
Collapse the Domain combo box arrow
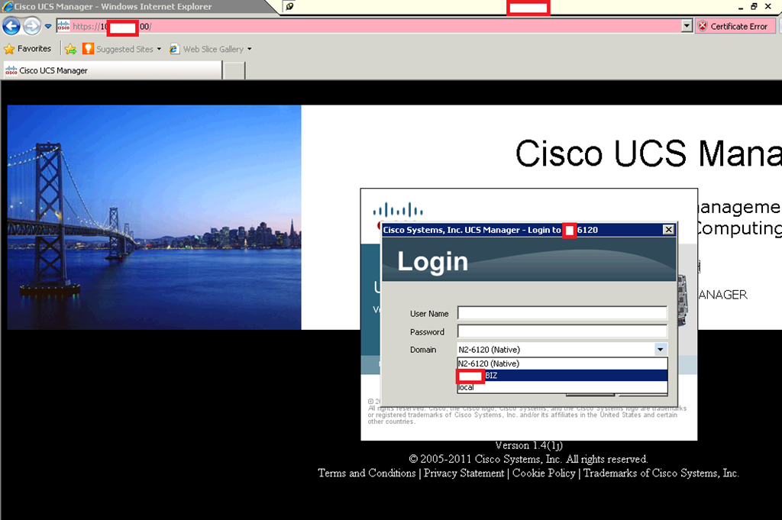coord(661,350)
